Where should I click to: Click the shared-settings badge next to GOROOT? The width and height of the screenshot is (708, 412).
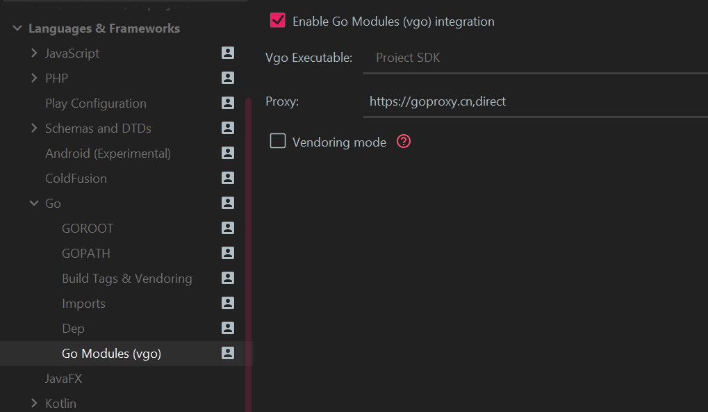coord(227,228)
